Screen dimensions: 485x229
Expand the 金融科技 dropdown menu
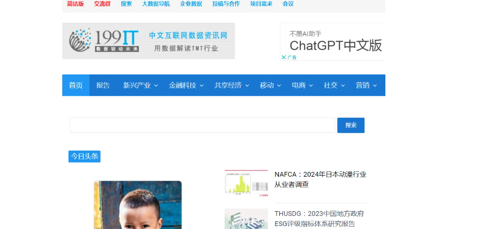[186, 85]
